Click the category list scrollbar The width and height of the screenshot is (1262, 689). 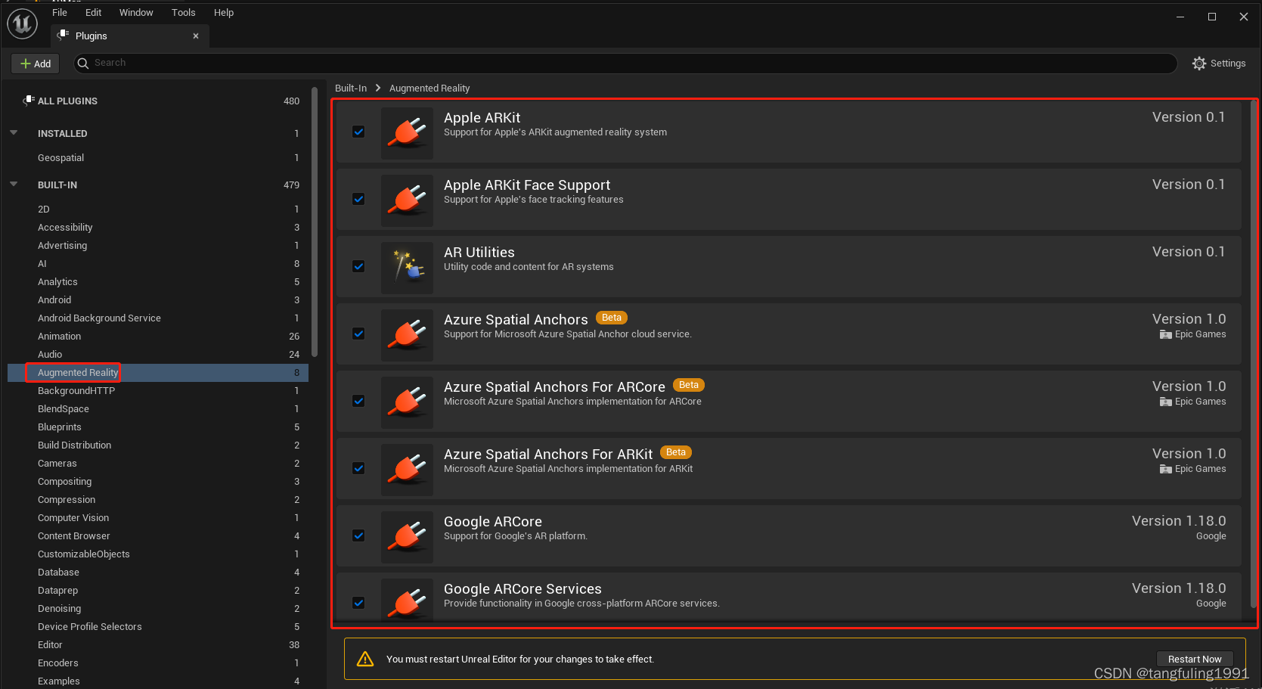coord(315,221)
